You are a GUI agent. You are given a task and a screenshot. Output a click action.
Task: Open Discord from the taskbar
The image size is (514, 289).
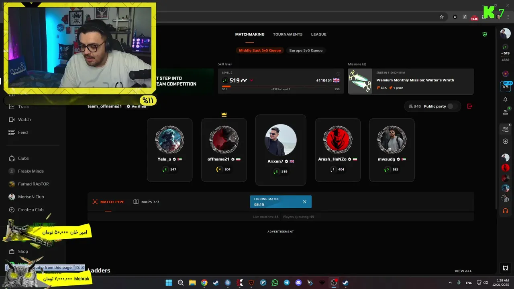(x=298, y=283)
